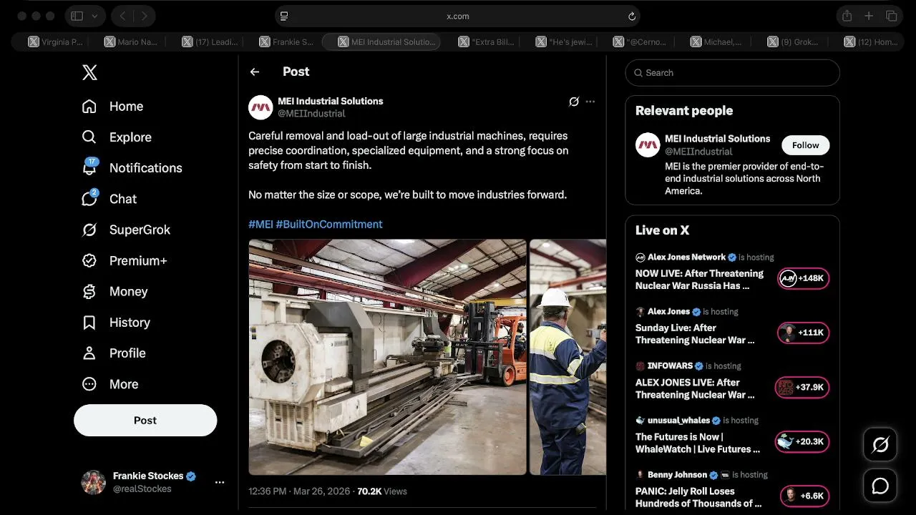
Task: Click the Grok icon on the post
Action: pyautogui.click(x=574, y=102)
